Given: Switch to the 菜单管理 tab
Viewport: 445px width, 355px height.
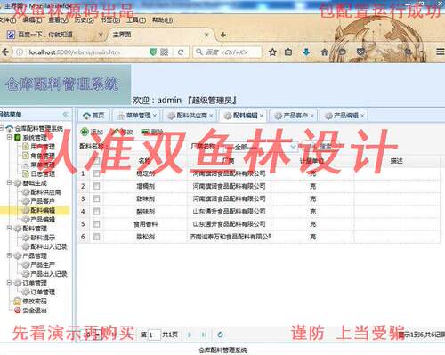Looking at the screenshot, I should pos(137,116).
